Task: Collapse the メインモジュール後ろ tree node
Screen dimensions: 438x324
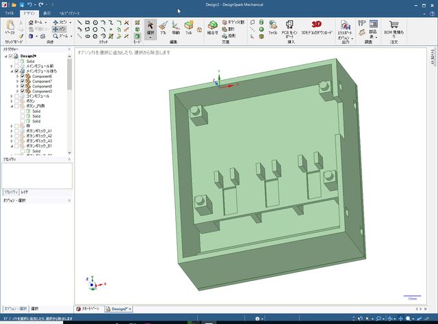Action: pos(12,72)
